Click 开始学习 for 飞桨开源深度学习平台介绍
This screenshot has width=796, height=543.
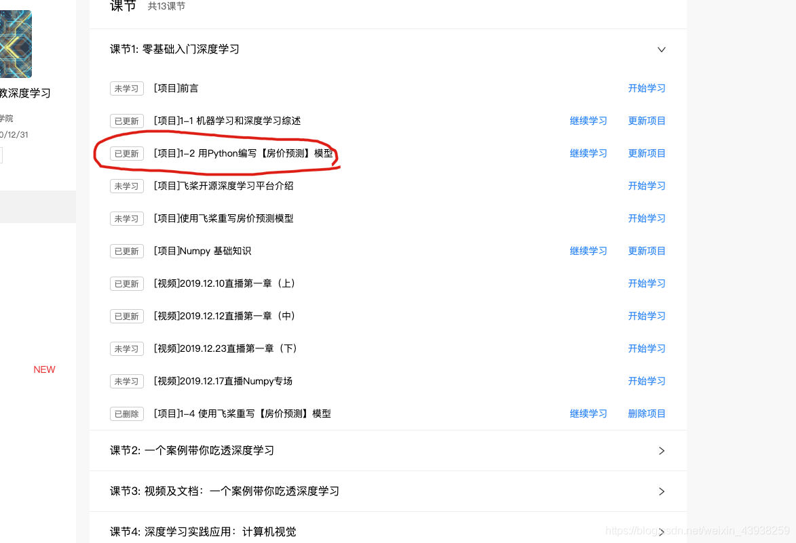tap(646, 186)
